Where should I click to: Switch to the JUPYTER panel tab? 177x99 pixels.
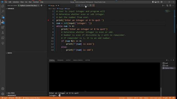[x=88, y=60]
